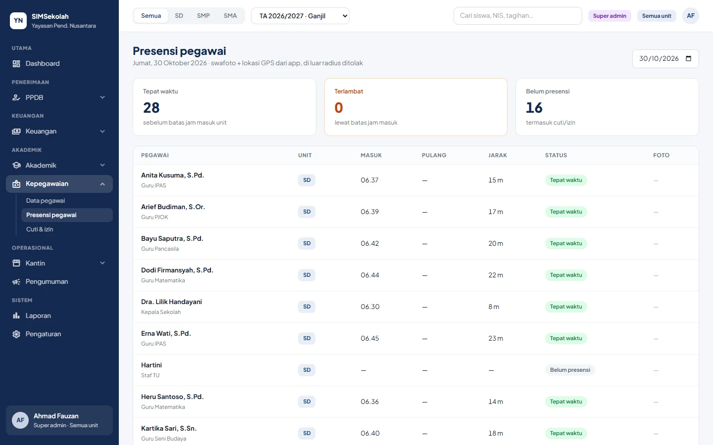713x445 pixels.
Task: Click the Kantin store icon
Action: [x=16, y=264]
